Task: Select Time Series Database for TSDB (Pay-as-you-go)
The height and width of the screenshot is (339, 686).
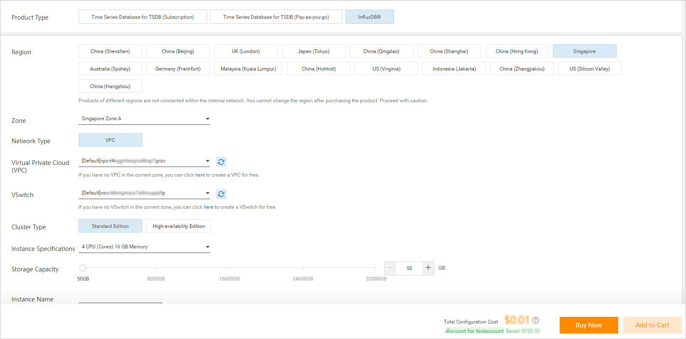Action: (x=276, y=17)
